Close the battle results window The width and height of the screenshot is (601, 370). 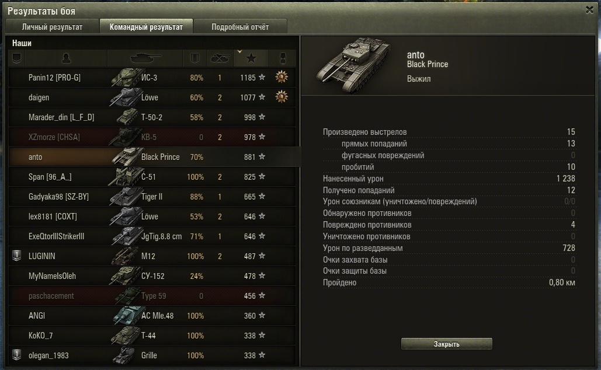click(589, 10)
